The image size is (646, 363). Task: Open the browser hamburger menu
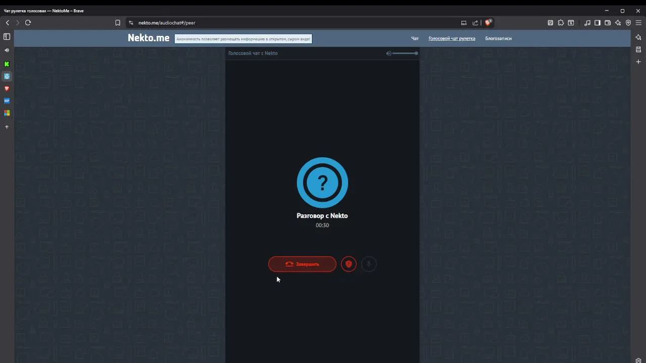pyautogui.click(x=638, y=23)
